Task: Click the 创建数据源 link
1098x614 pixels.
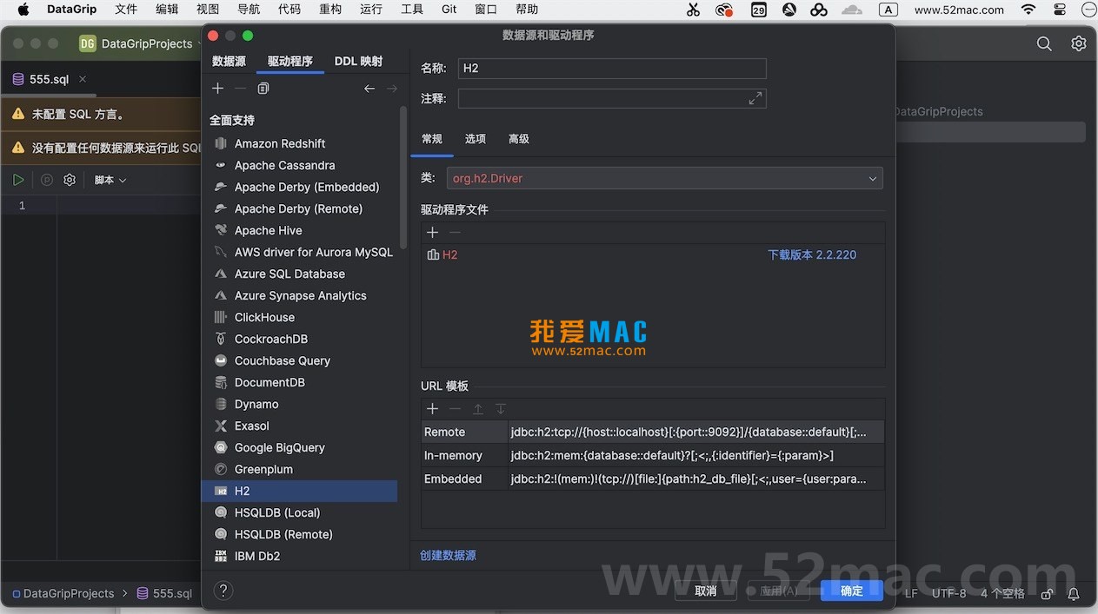Action: (448, 555)
